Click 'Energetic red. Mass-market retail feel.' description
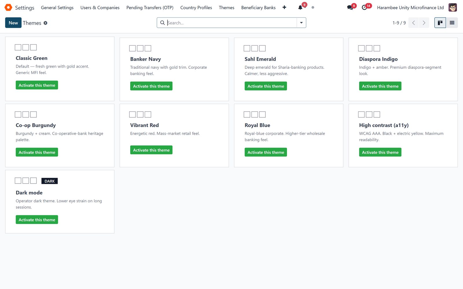Image resolution: width=463 pixels, height=289 pixels. (x=165, y=134)
